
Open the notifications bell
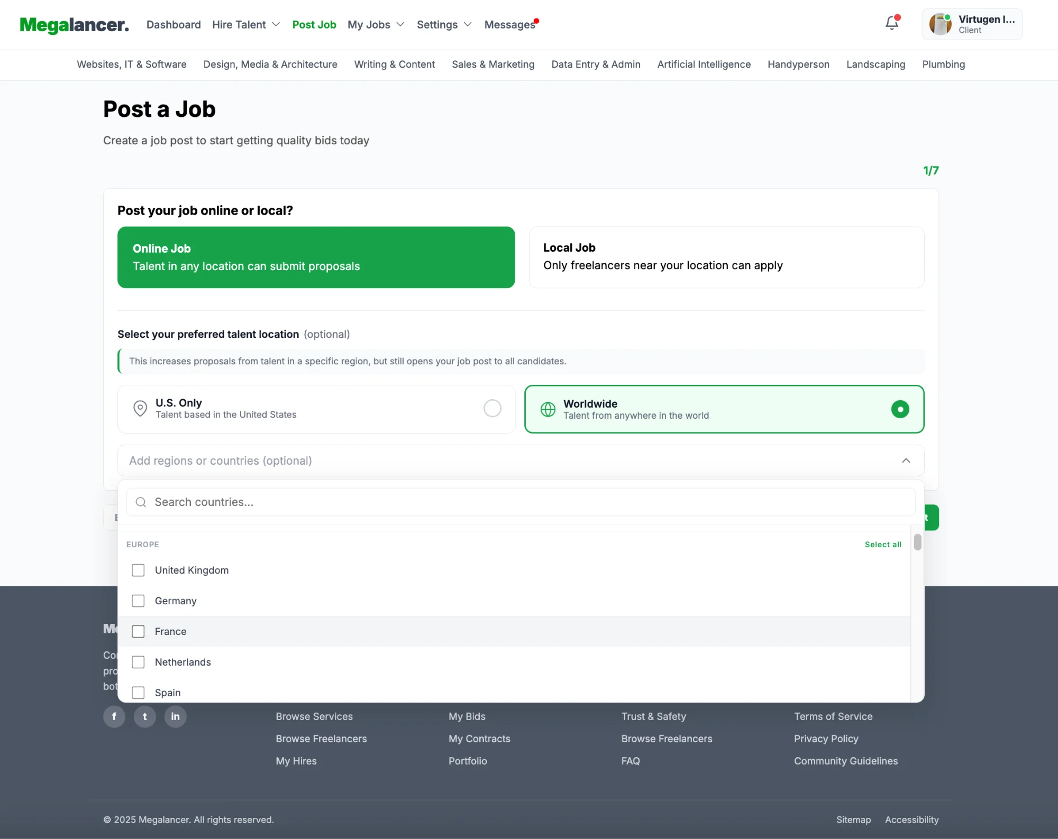pyautogui.click(x=892, y=23)
